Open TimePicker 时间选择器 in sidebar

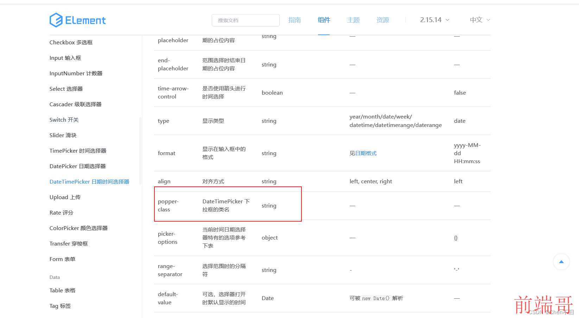pyautogui.click(x=78, y=151)
